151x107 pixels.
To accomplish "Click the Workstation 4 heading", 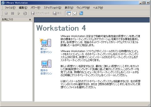I will 61,28.
